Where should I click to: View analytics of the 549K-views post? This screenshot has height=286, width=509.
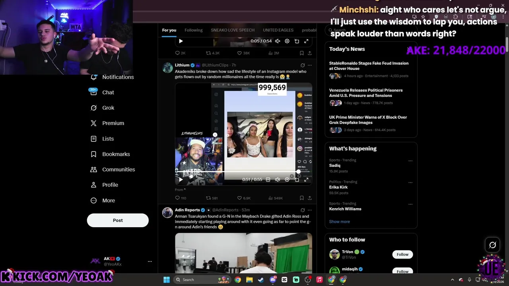pos(276,198)
